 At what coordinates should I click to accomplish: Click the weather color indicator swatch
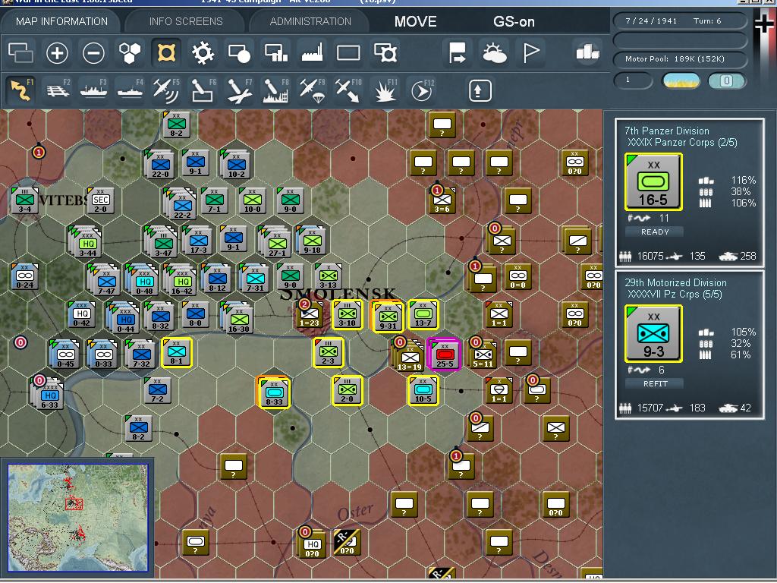coord(681,80)
